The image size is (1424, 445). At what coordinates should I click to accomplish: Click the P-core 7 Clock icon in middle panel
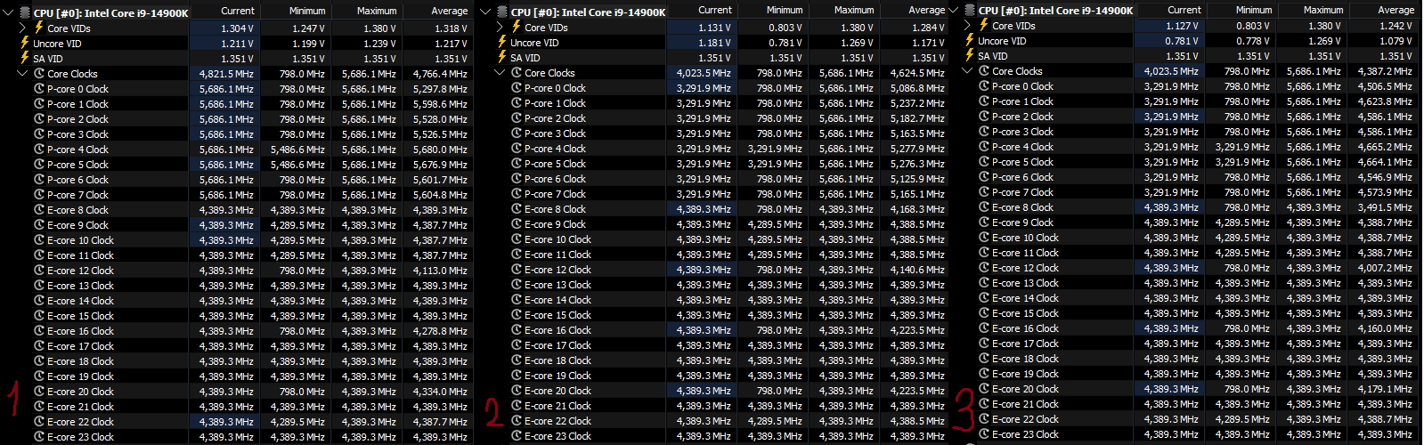517,194
